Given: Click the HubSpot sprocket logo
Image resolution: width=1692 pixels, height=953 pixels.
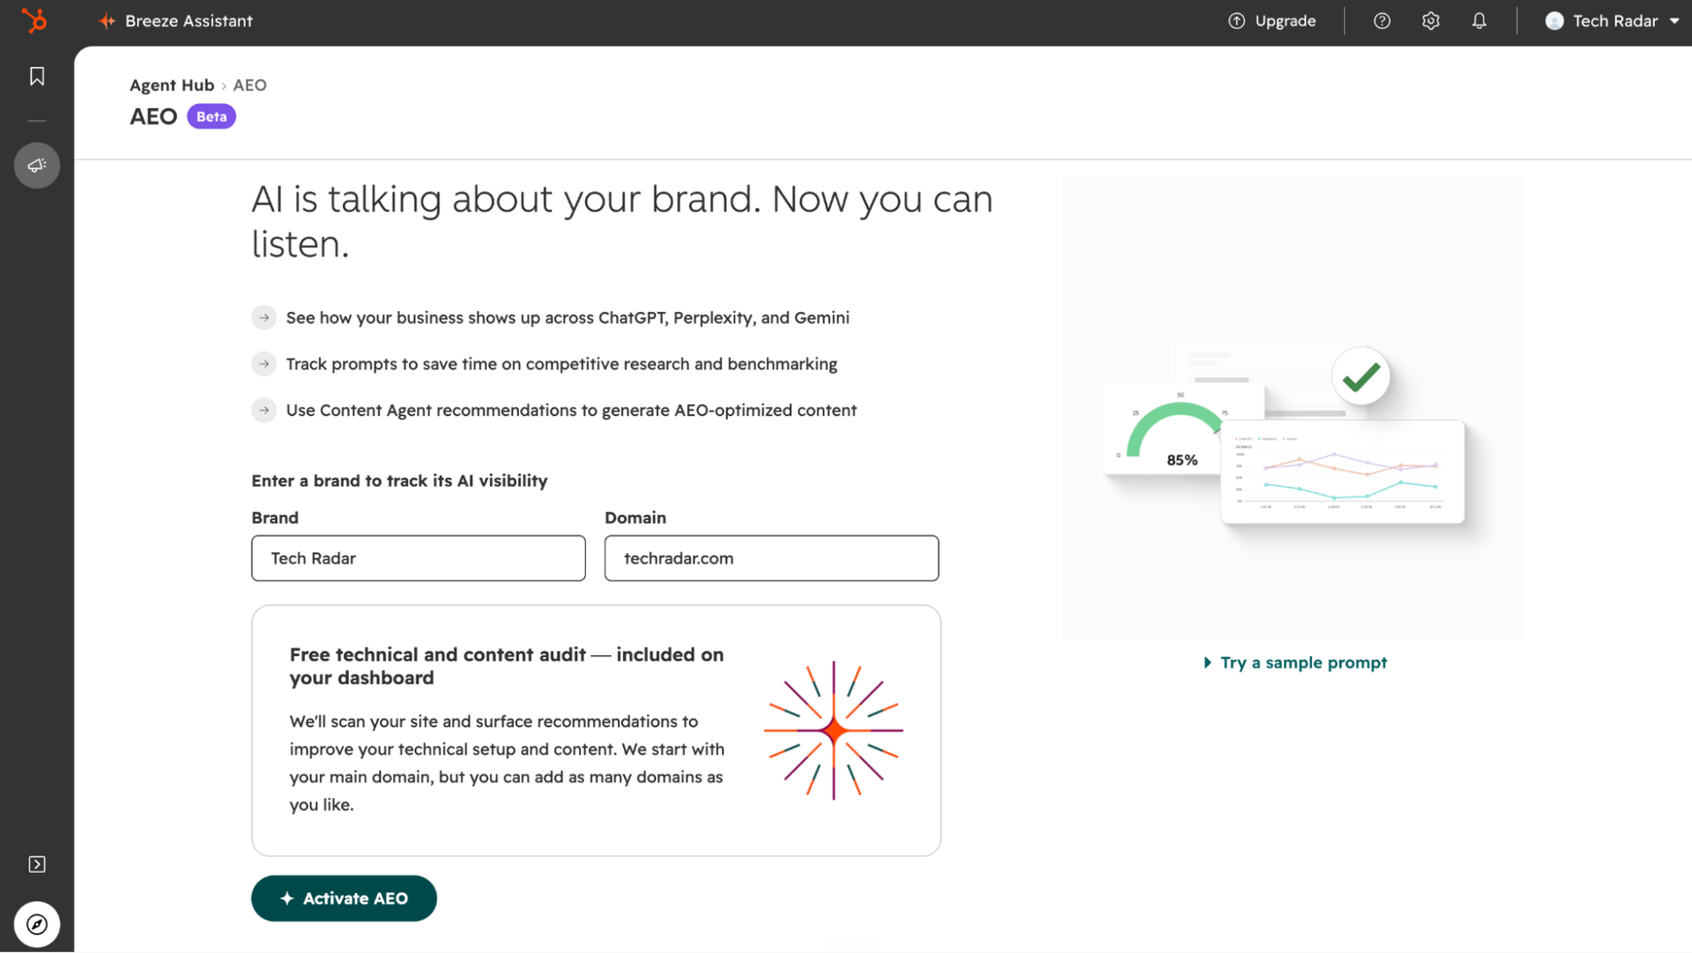Looking at the screenshot, I should click(34, 20).
